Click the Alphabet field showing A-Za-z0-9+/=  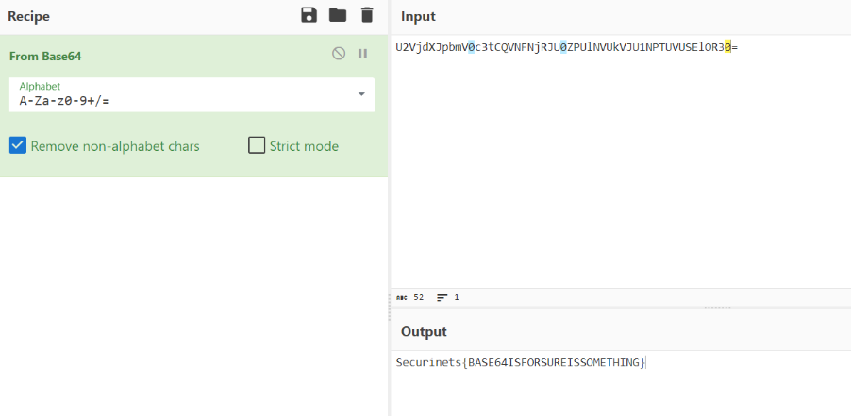pos(192,95)
